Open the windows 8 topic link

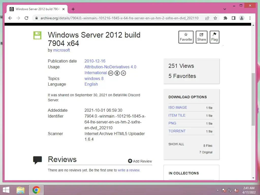[94, 78]
